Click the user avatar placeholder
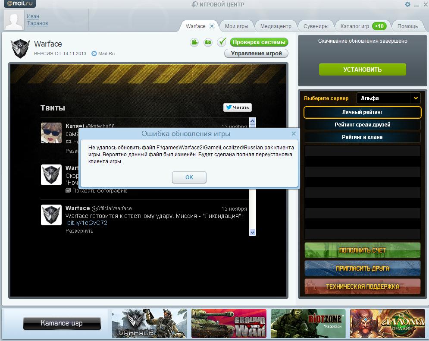 point(14,20)
